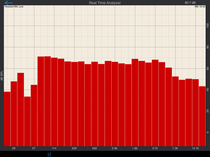Select the 14.7k frequency label

[195, 148]
